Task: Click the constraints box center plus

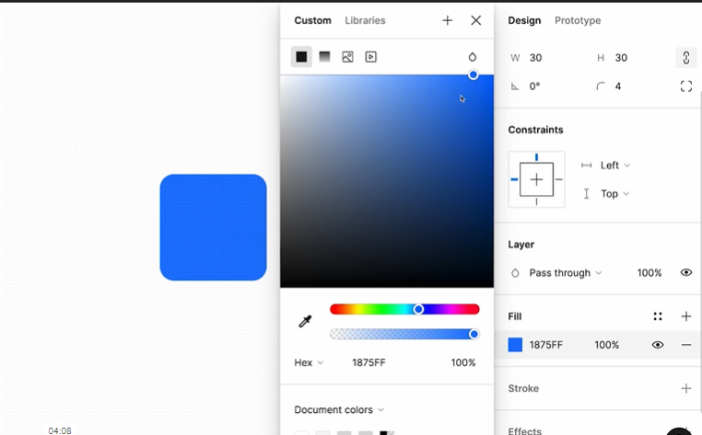Action: tap(536, 179)
